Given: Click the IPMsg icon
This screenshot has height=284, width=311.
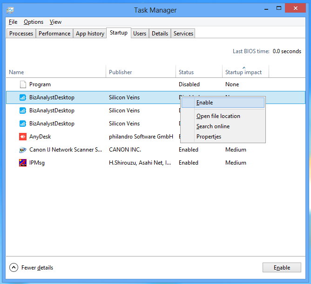Looking at the screenshot, I should point(23,163).
